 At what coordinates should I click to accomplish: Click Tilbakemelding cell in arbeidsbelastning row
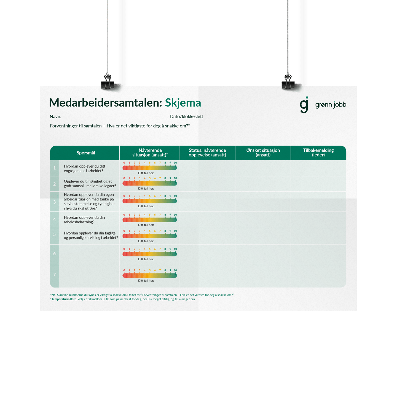[318, 220]
